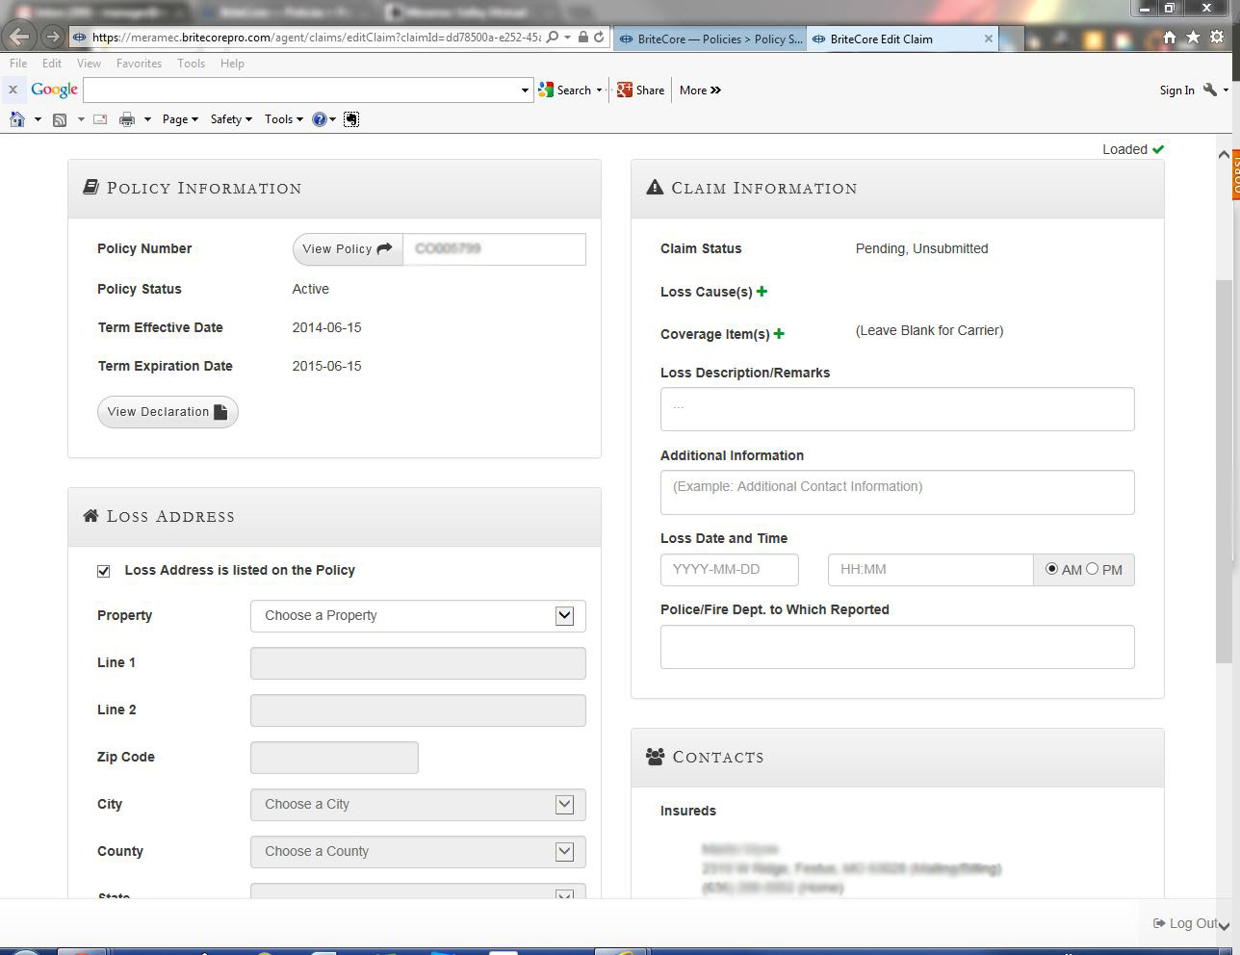The height and width of the screenshot is (955, 1240).
Task: Click the blue Help question mark icon
Action: pos(320,119)
